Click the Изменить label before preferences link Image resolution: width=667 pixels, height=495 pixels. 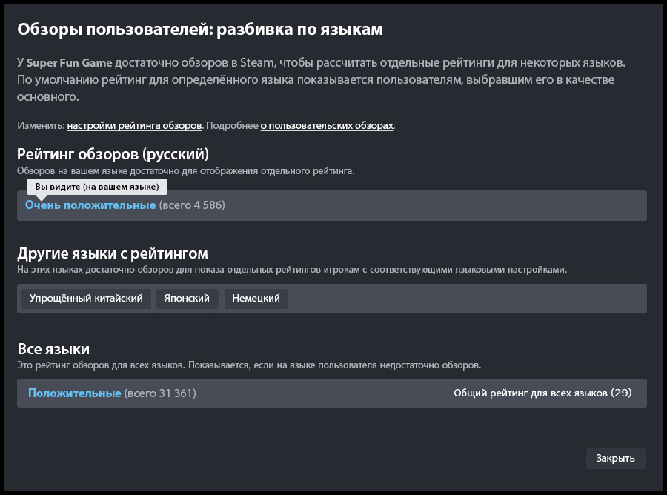41,125
